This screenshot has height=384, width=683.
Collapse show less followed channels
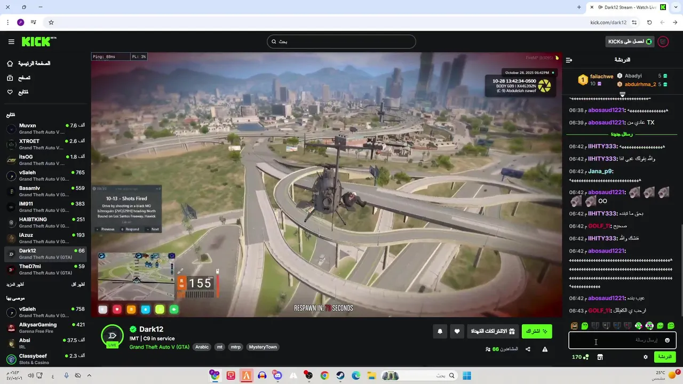(78, 285)
